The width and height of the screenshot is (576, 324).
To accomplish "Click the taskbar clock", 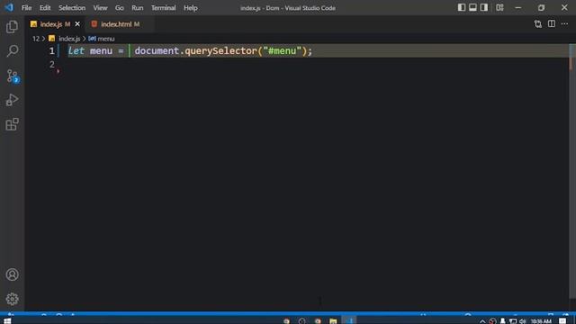I will click(541, 321).
